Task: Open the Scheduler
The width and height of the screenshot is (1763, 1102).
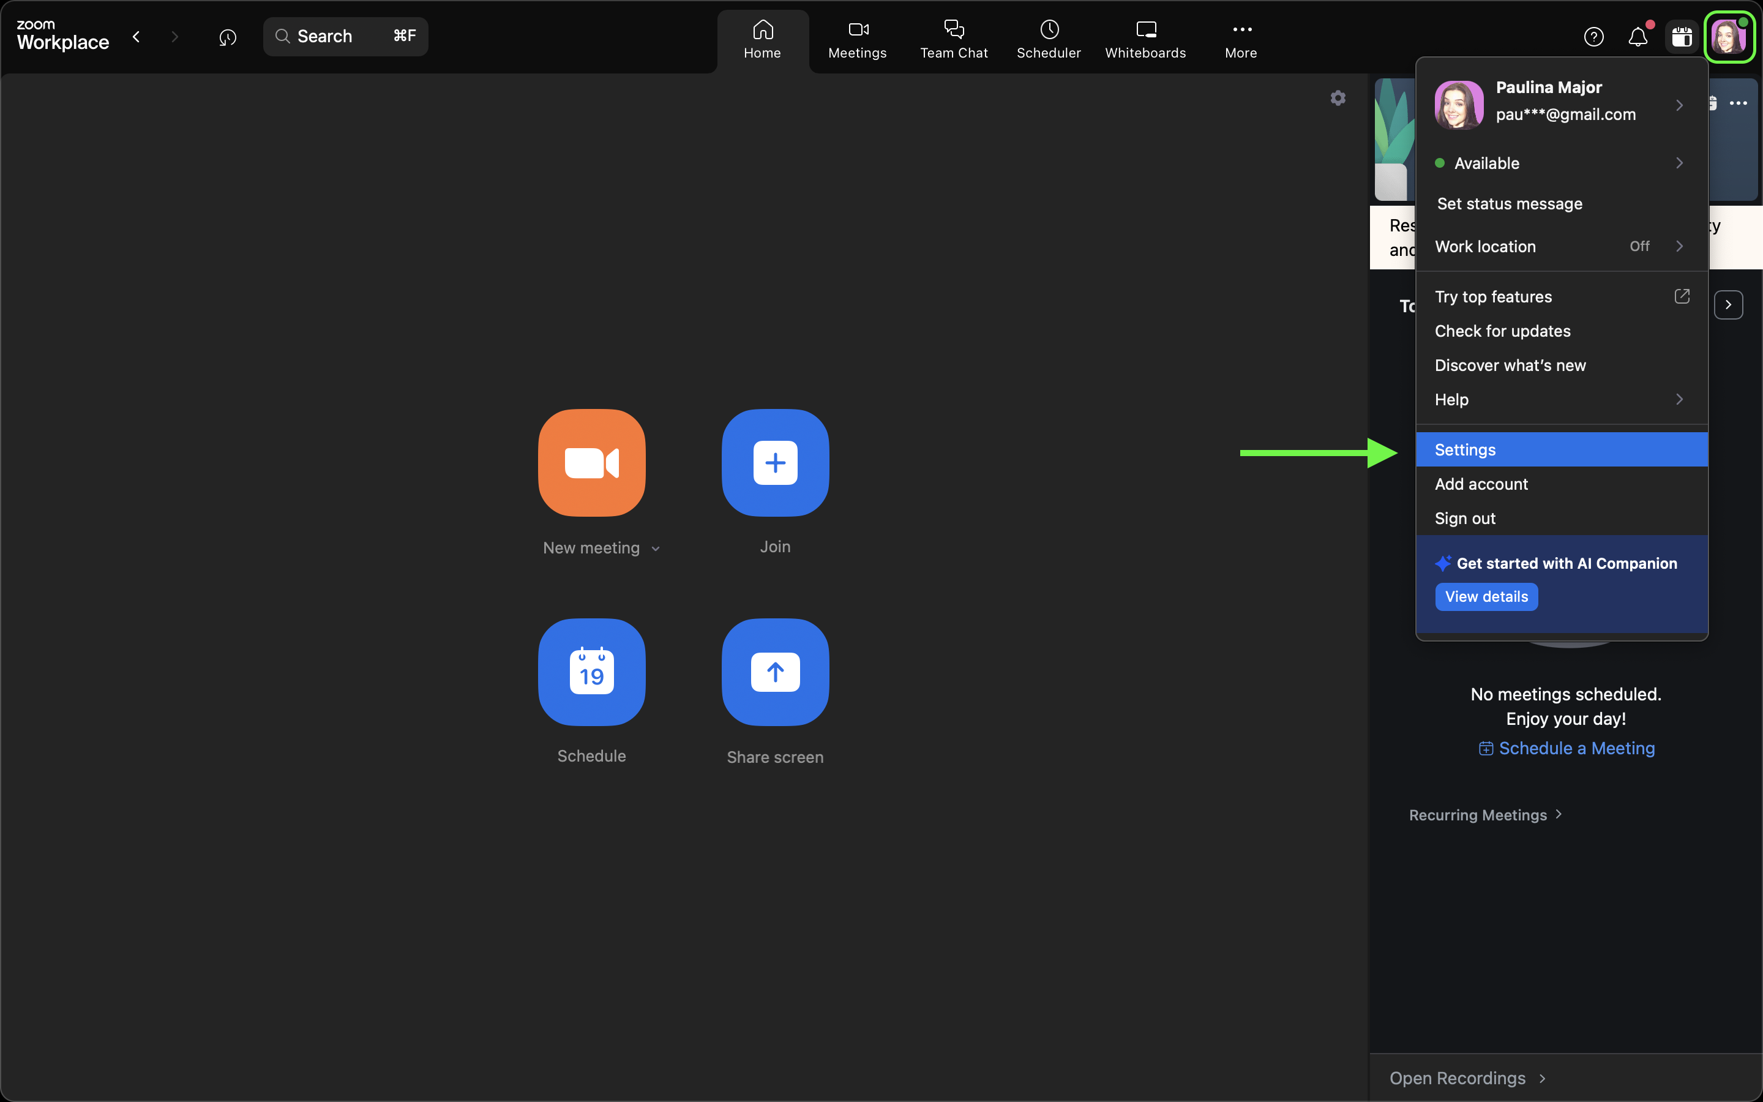Action: (1049, 38)
